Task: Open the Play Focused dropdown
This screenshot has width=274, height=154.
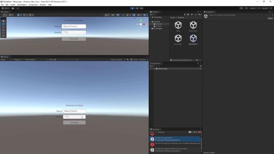Action: tap(118, 59)
